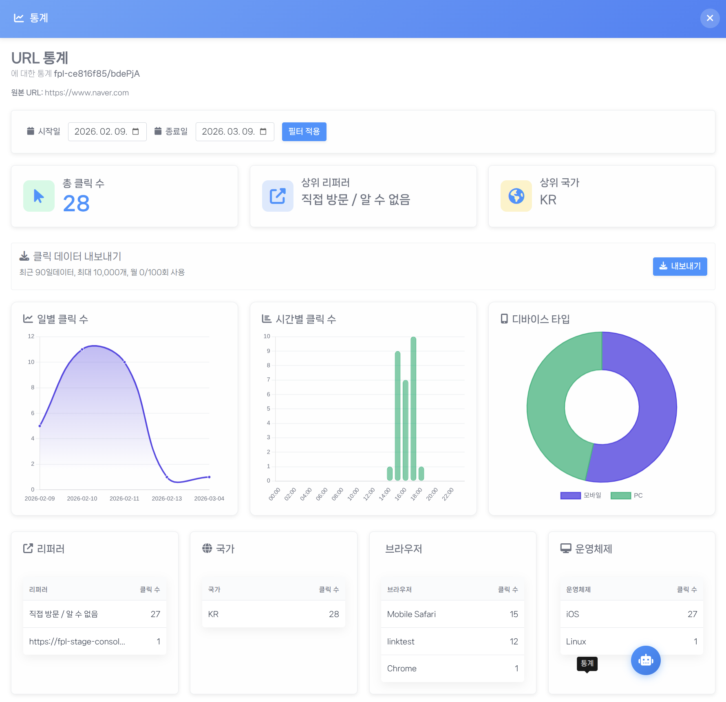The width and height of the screenshot is (726, 702).
Task: Open the https://www.naver.com original URL link
Action: pos(87,93)
